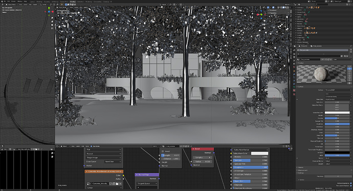
Task: Collapse the Bevel node header arrow
Action: [193, 149]
